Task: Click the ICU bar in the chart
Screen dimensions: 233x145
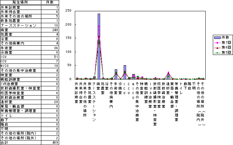Action: 125,72
